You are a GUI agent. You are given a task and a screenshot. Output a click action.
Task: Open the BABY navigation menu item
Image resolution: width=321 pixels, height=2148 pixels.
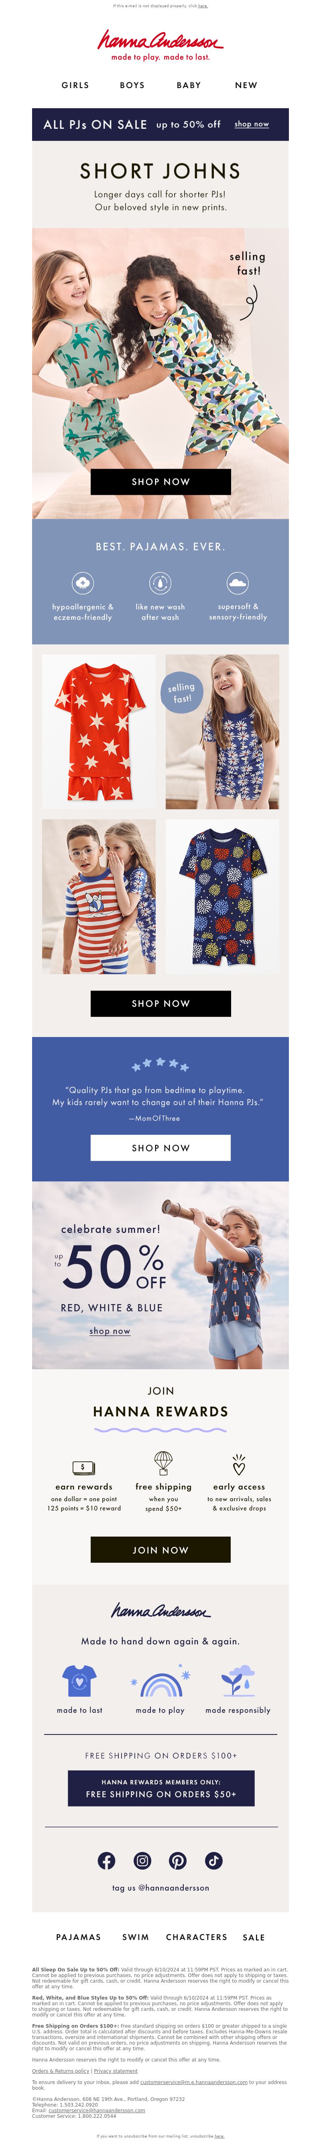point(189,85)
